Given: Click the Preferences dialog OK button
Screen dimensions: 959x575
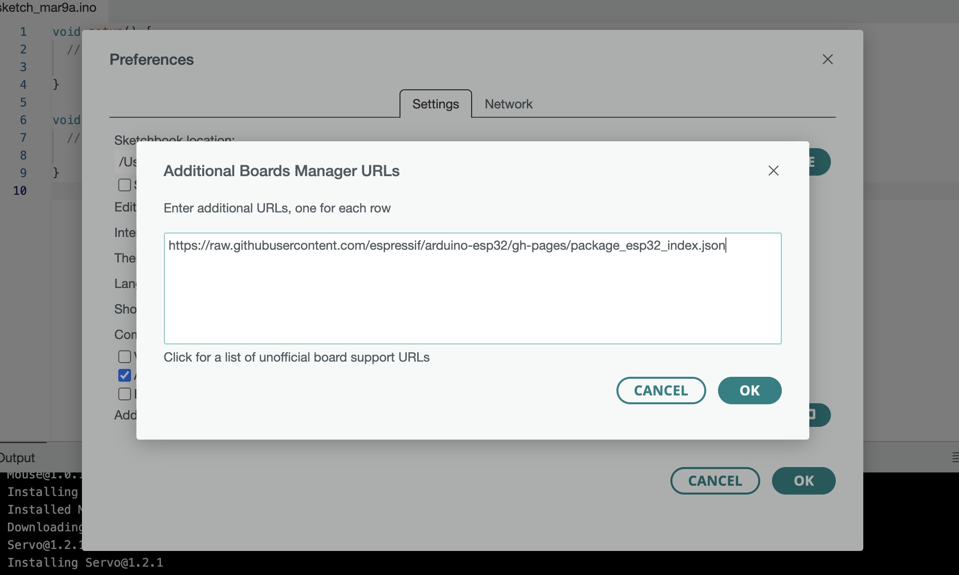Looking at the screenshot, I should pos(803,481).
